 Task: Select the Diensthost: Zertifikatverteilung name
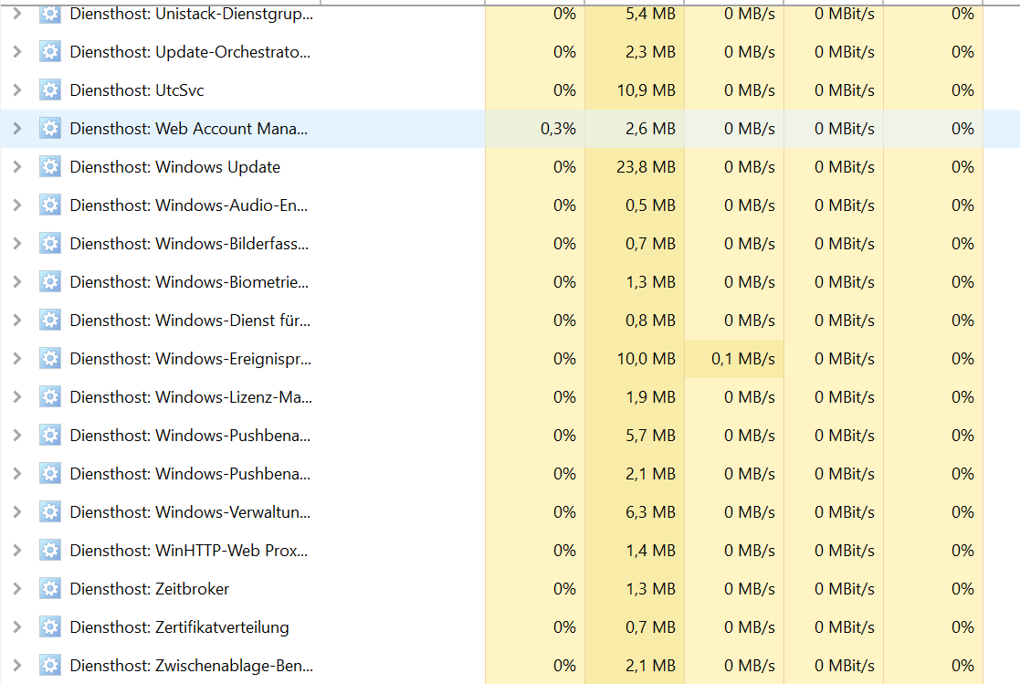pyautogui.click(x=180, y=628)
